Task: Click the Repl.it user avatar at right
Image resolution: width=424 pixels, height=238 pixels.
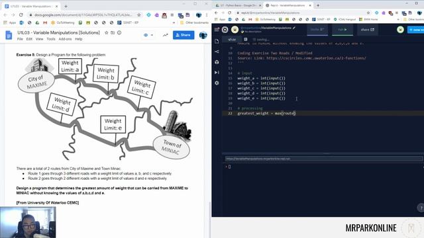Action: click(400, 29)
